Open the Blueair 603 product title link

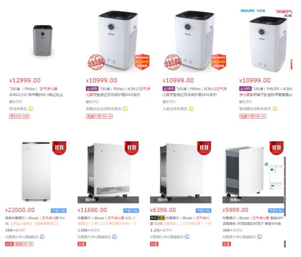point(107,221)
